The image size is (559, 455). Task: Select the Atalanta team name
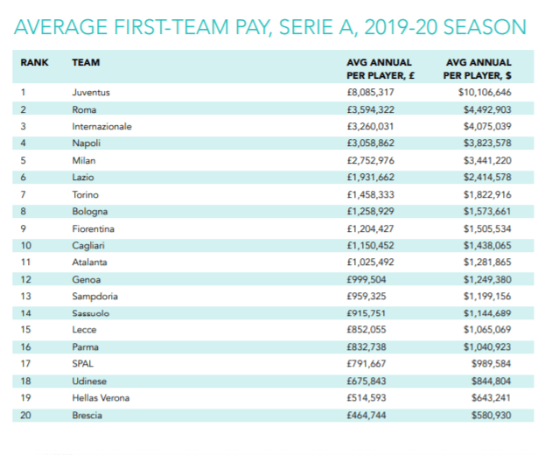point(91,262)
